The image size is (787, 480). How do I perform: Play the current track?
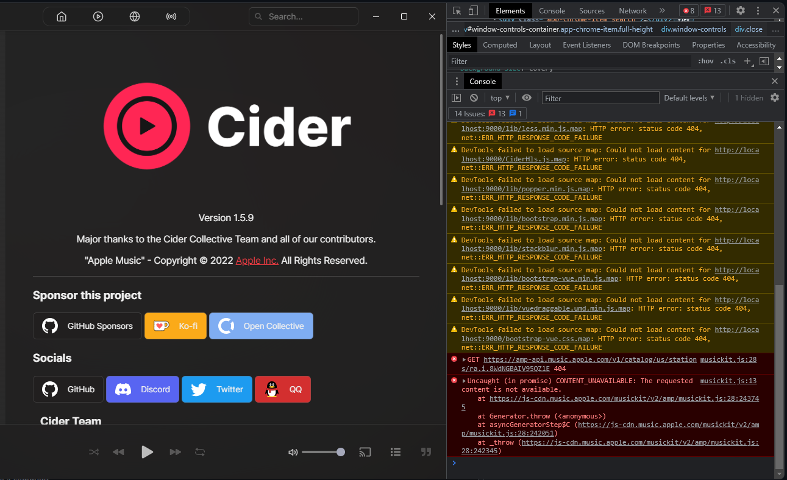[147, 452]
